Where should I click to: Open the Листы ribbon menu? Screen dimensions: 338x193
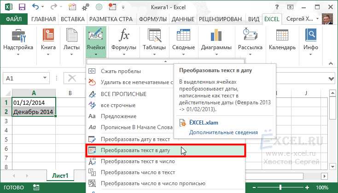[x=71, y=42]
